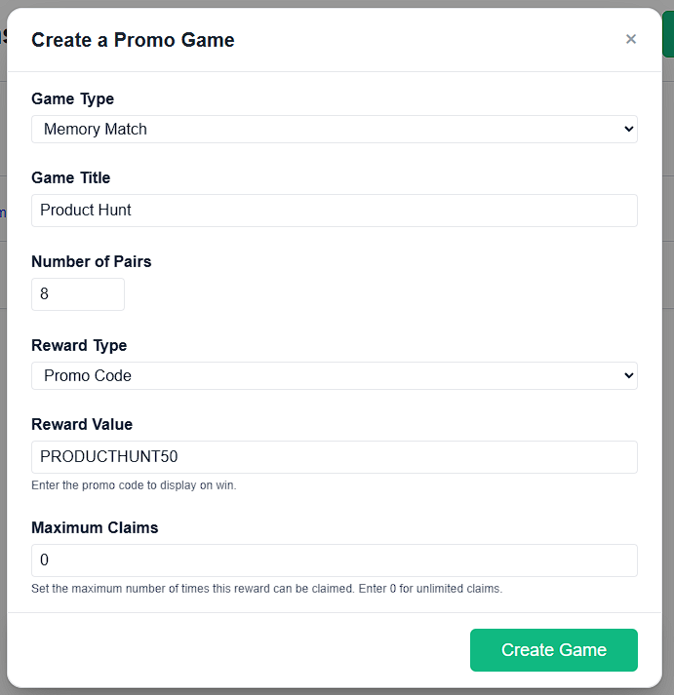Viewport: 674px width, 695px height.
Task: Select the Number of Pairs box
Action: (78, 294)
